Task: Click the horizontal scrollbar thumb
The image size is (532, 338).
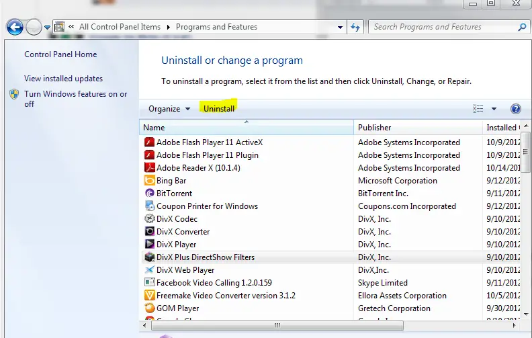Action: coord(277,325)
